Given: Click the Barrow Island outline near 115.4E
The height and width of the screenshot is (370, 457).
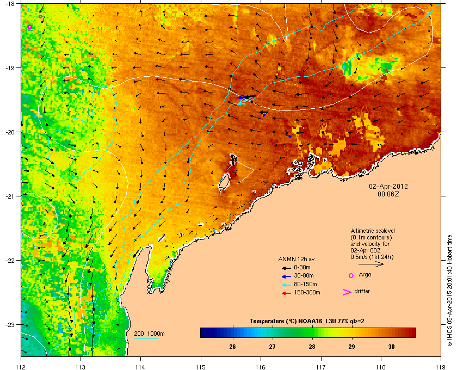Looking at the screenshot, I should point(224,183).
